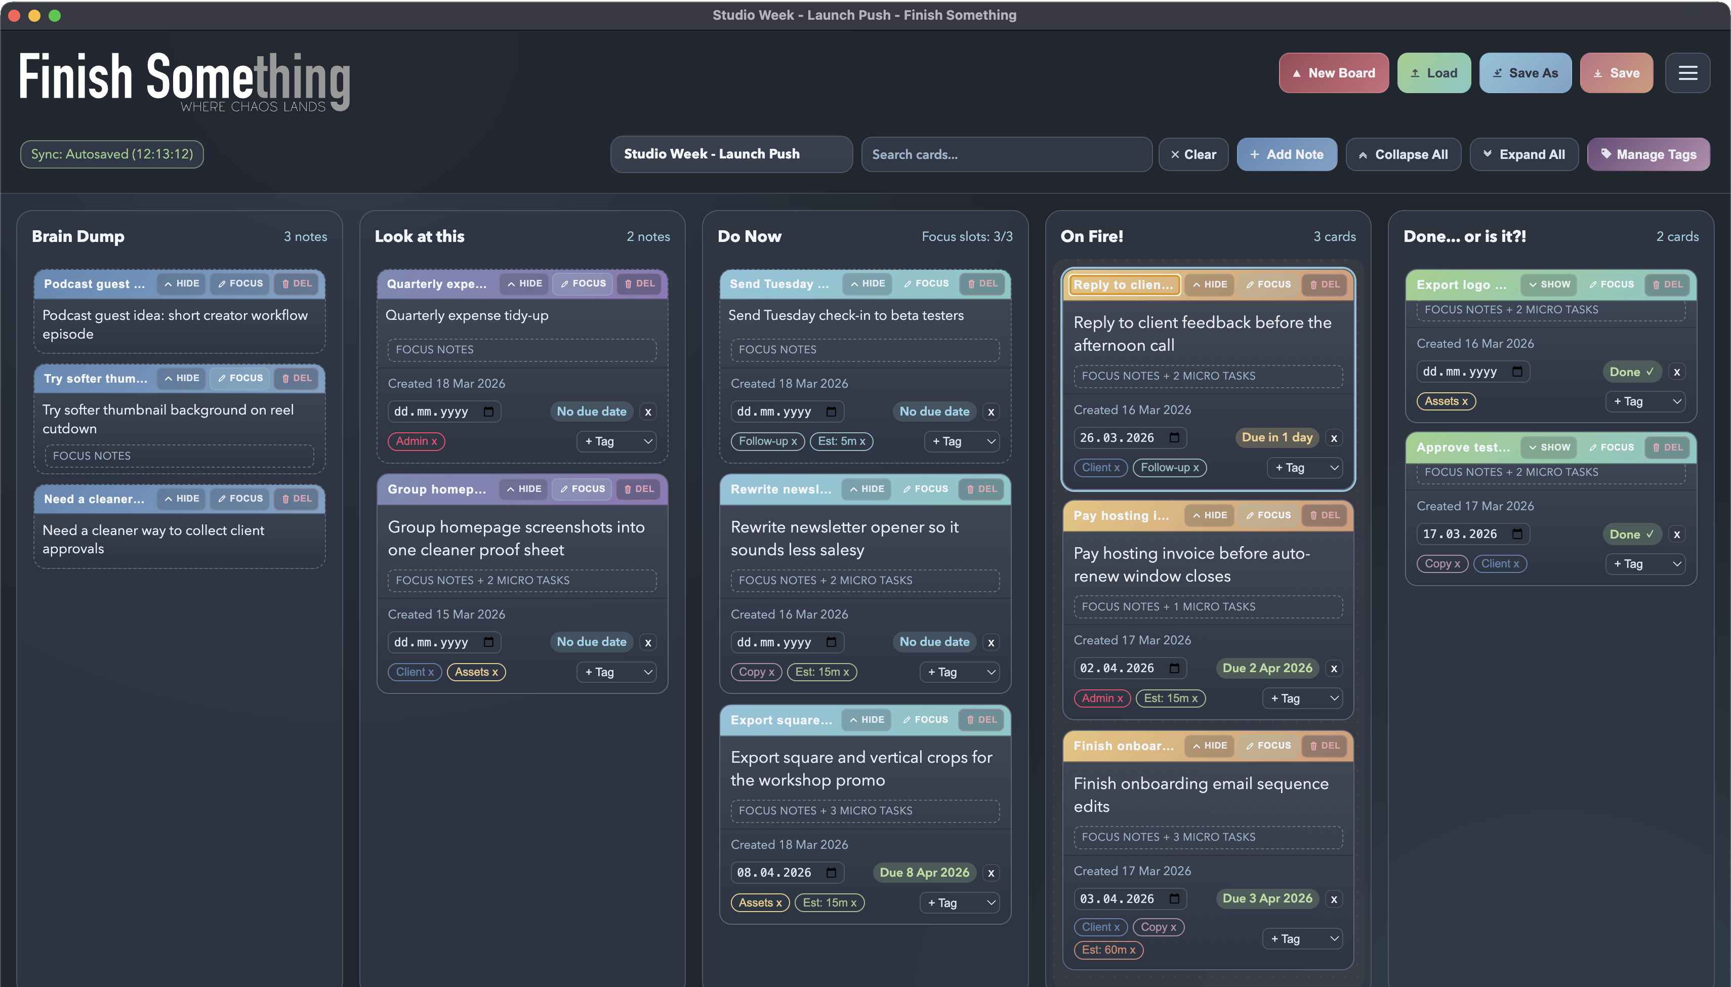The image size is (1731, 987).
Task: Clear due date on Pay hosting card
Action: click(1334, 669)
